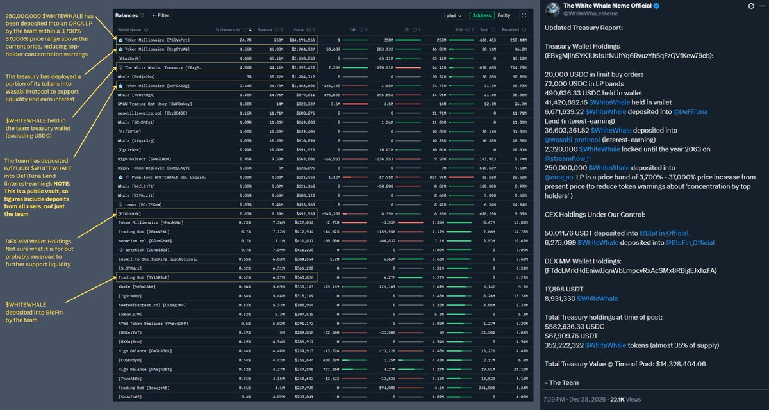The image size is (769, 410).
Task: Select Biguy Token Deployer [CJtQLAQ9] row
Action: 322,168
